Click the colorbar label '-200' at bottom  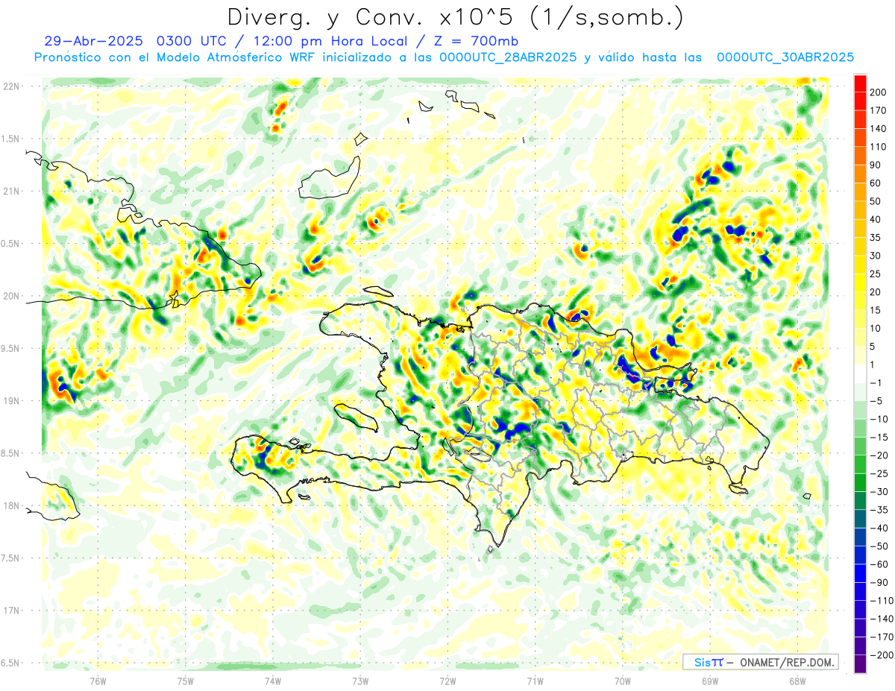[881, 654]
